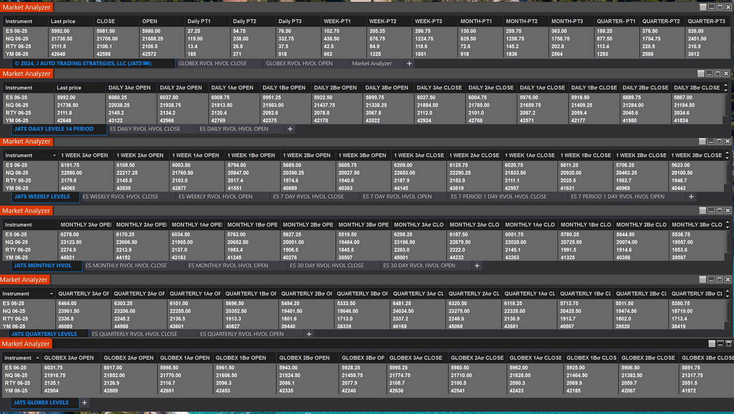This screenshot has height=414, width=734.
Task: Click the plus after ES DAILY RVOL HVOL OPEN tab
Action: coord(290,129)
